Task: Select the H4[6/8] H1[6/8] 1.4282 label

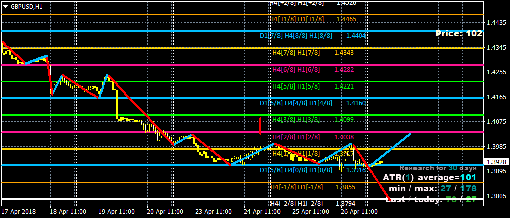Action: (313, 69)
